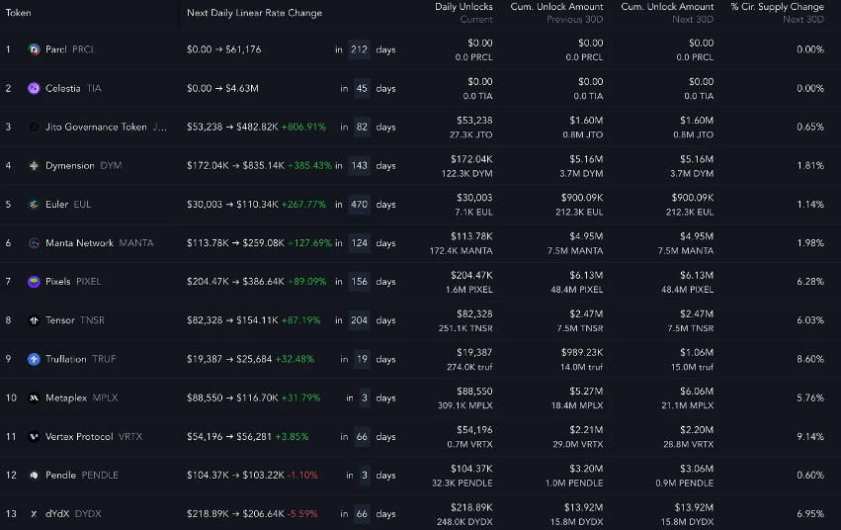Click the 204 days badge for Tensor
This screenshot has height=530, width=841.
[360, 320]
